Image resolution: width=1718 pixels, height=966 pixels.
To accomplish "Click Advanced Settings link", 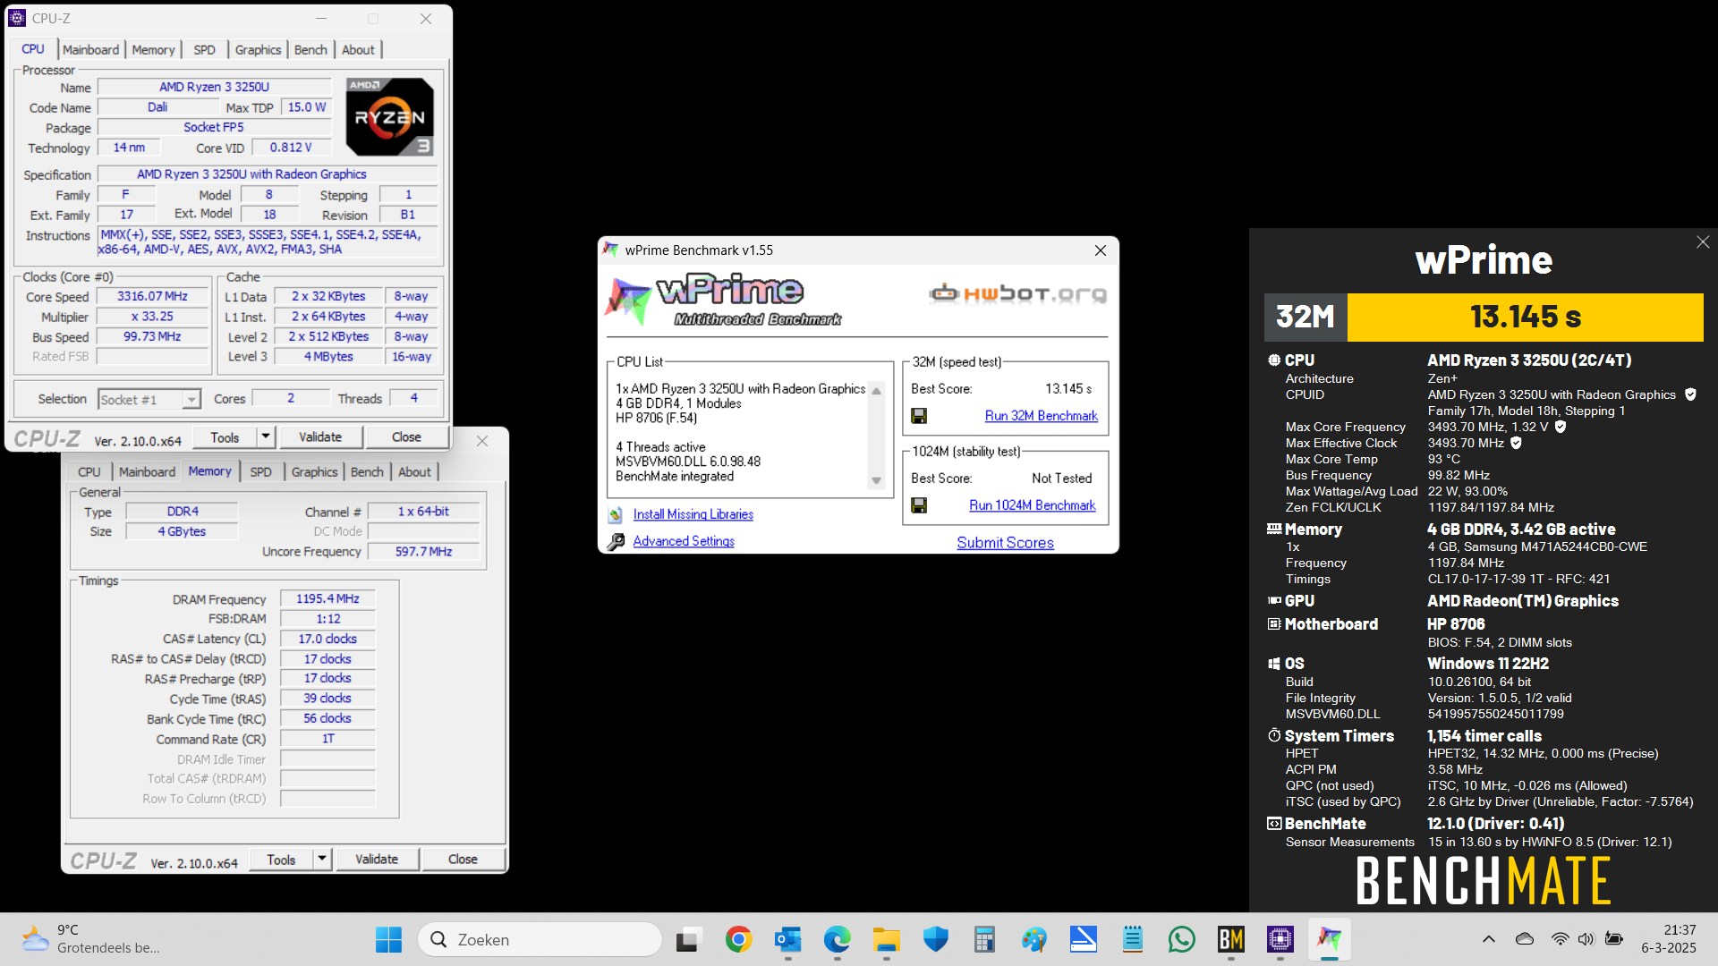I will [684, 541].
